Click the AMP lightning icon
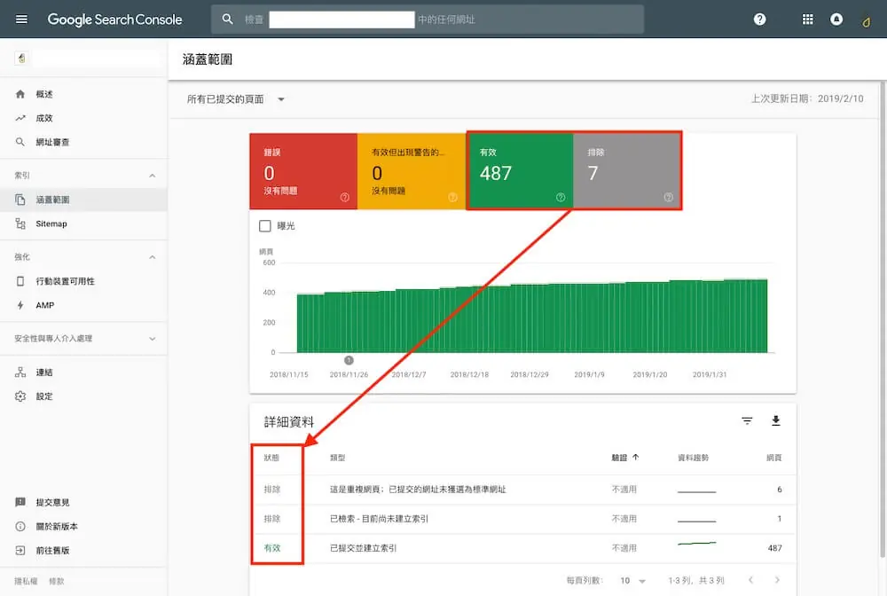The height and width of the screenshot is (596, 887). (x=20, y=305)
